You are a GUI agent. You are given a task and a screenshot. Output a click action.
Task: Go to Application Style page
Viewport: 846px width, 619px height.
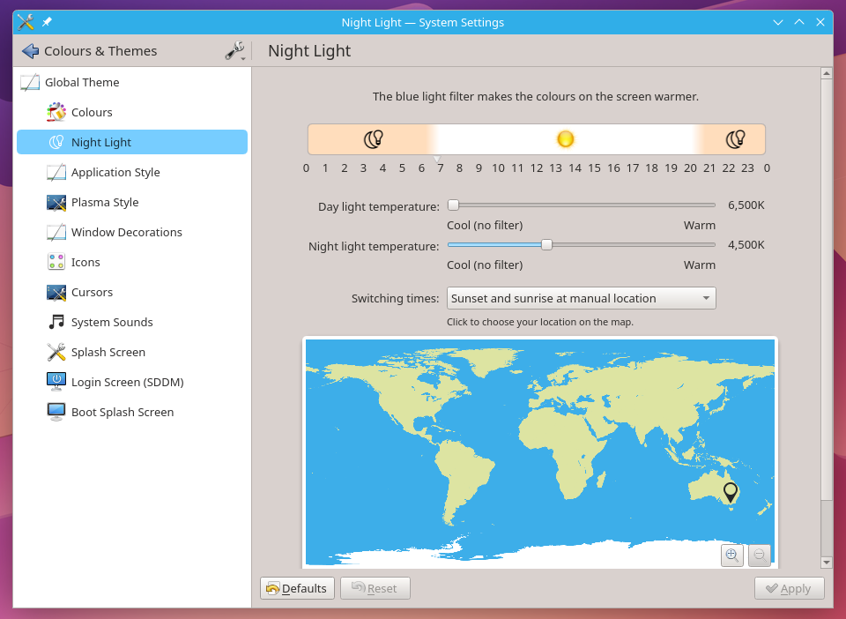click(115, 173)
